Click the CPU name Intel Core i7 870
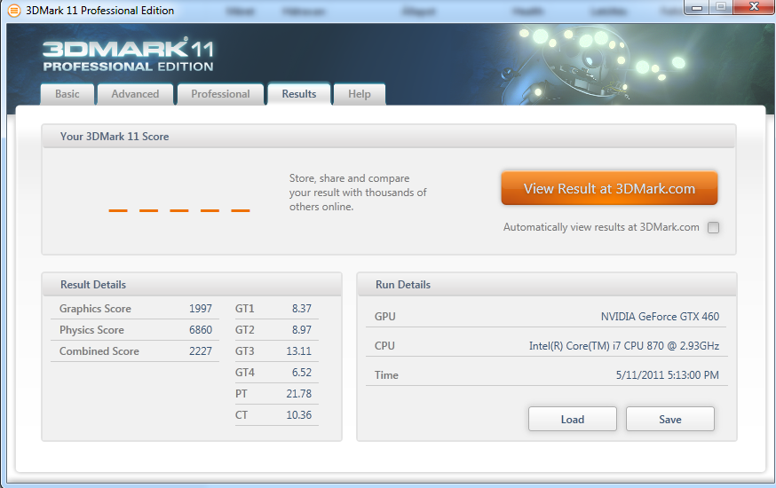 pyautogui.click(x=624, y=346)
